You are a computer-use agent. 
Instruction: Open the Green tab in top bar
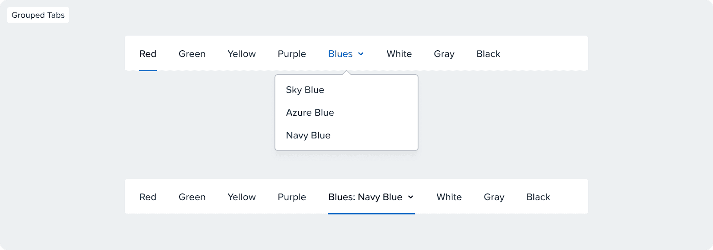point(192,54)
